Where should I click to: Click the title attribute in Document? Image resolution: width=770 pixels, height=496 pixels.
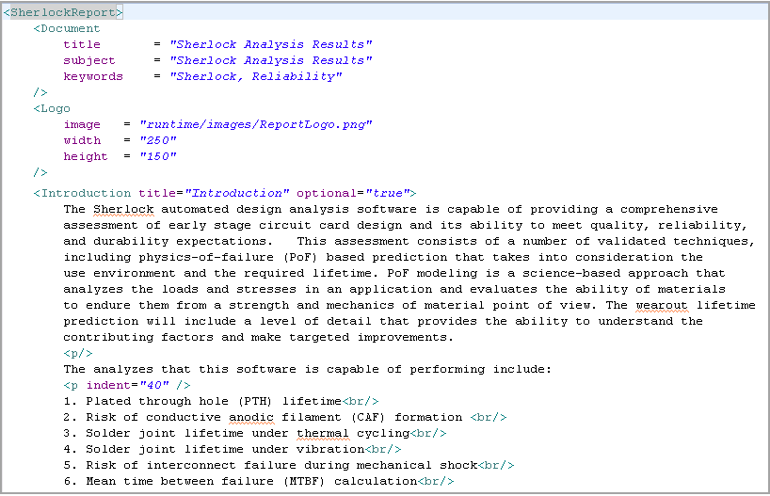coord(82,44)
